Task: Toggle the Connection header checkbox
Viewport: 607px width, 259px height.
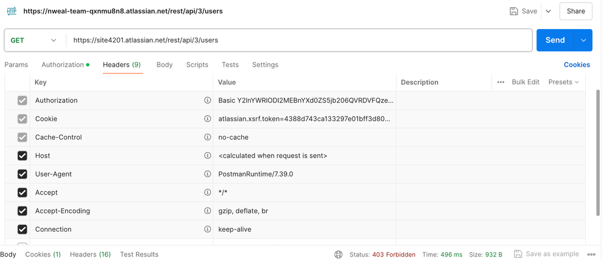Action: coord(22,229)
